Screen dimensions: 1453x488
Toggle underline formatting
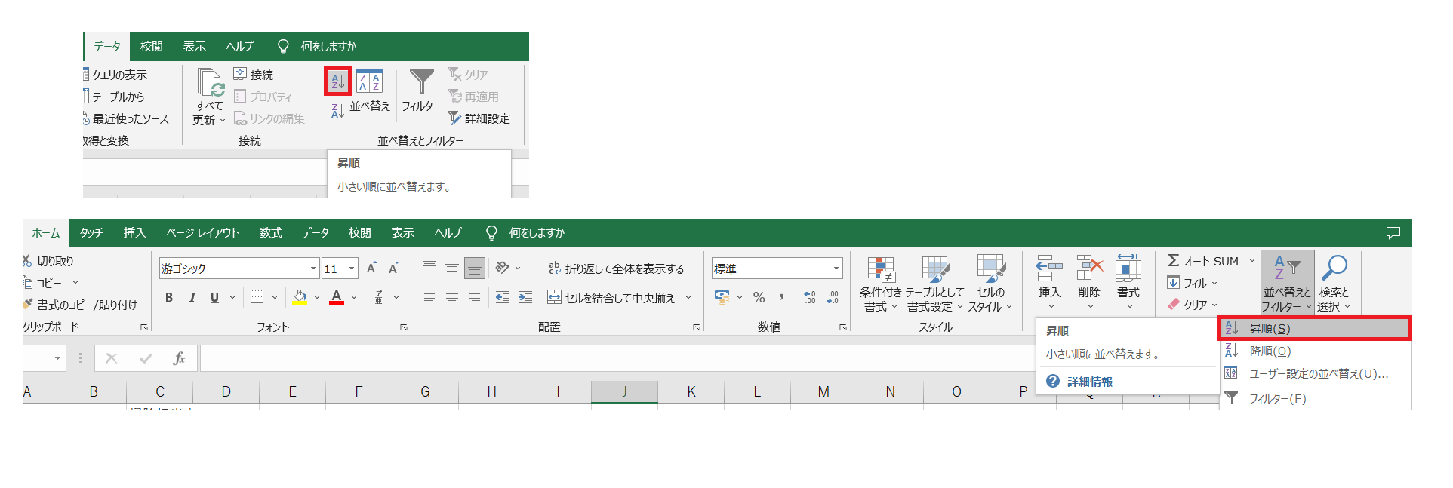(214, 297)
